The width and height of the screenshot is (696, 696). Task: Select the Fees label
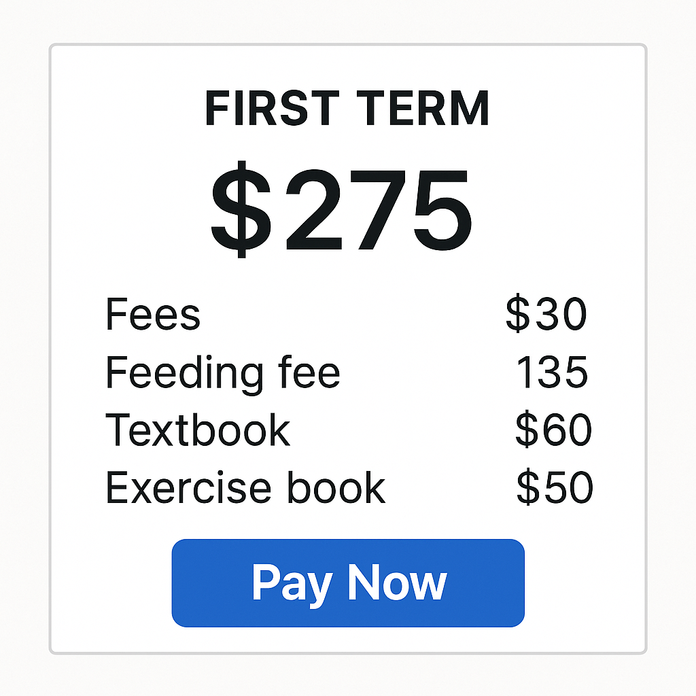click(153, 315)
